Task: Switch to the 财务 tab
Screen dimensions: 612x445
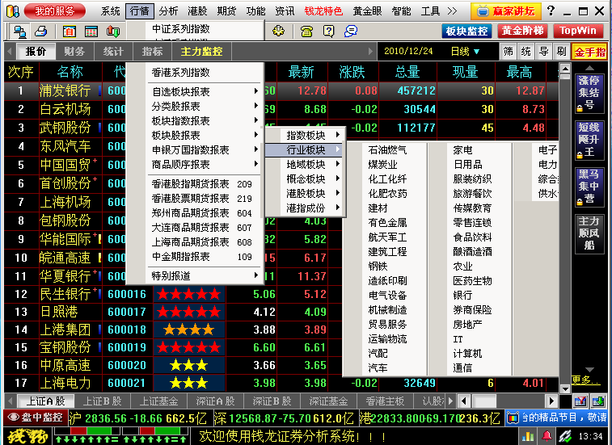Action: click(x=74, y=51)
